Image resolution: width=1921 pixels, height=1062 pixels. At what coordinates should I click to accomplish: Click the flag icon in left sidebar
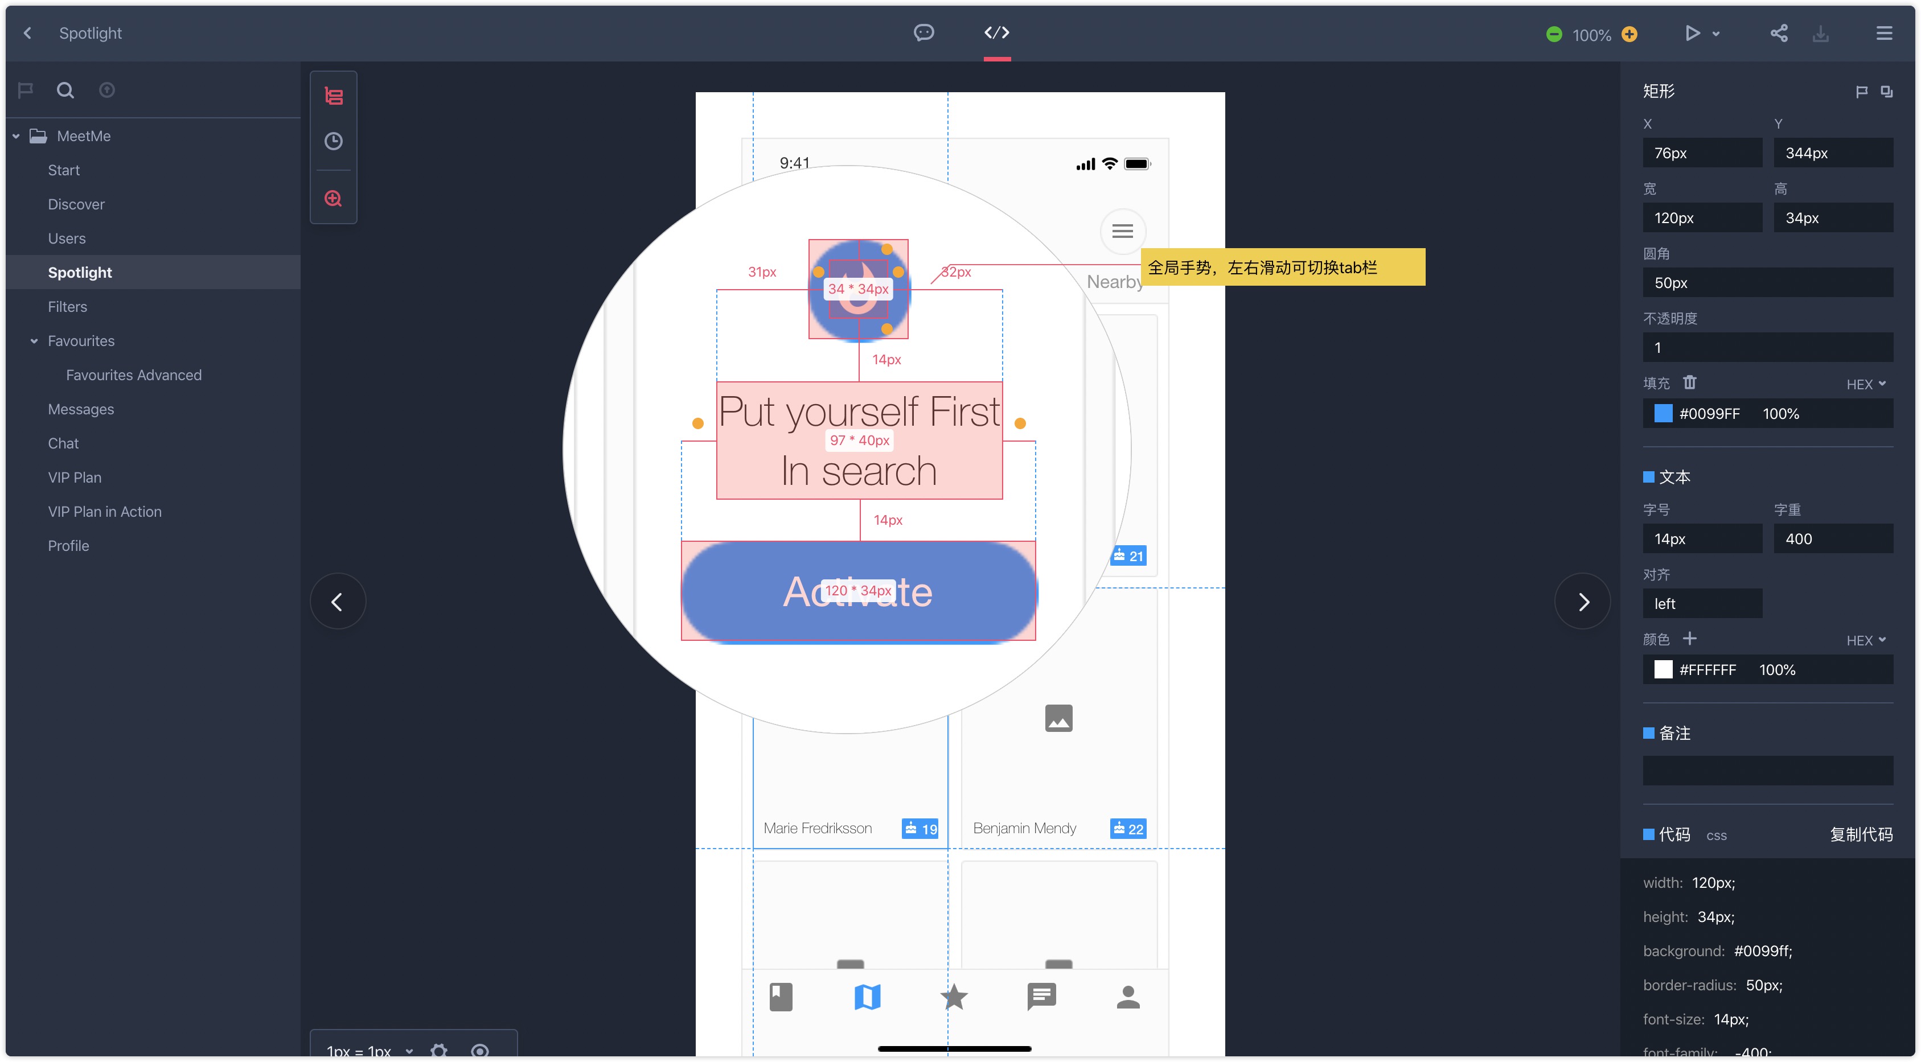[x=26, y=90]
